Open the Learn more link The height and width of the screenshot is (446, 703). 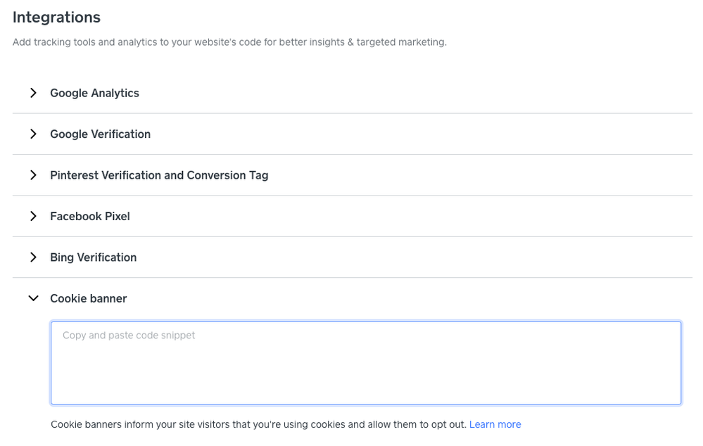pyautogui.click(x=495, y=424)
